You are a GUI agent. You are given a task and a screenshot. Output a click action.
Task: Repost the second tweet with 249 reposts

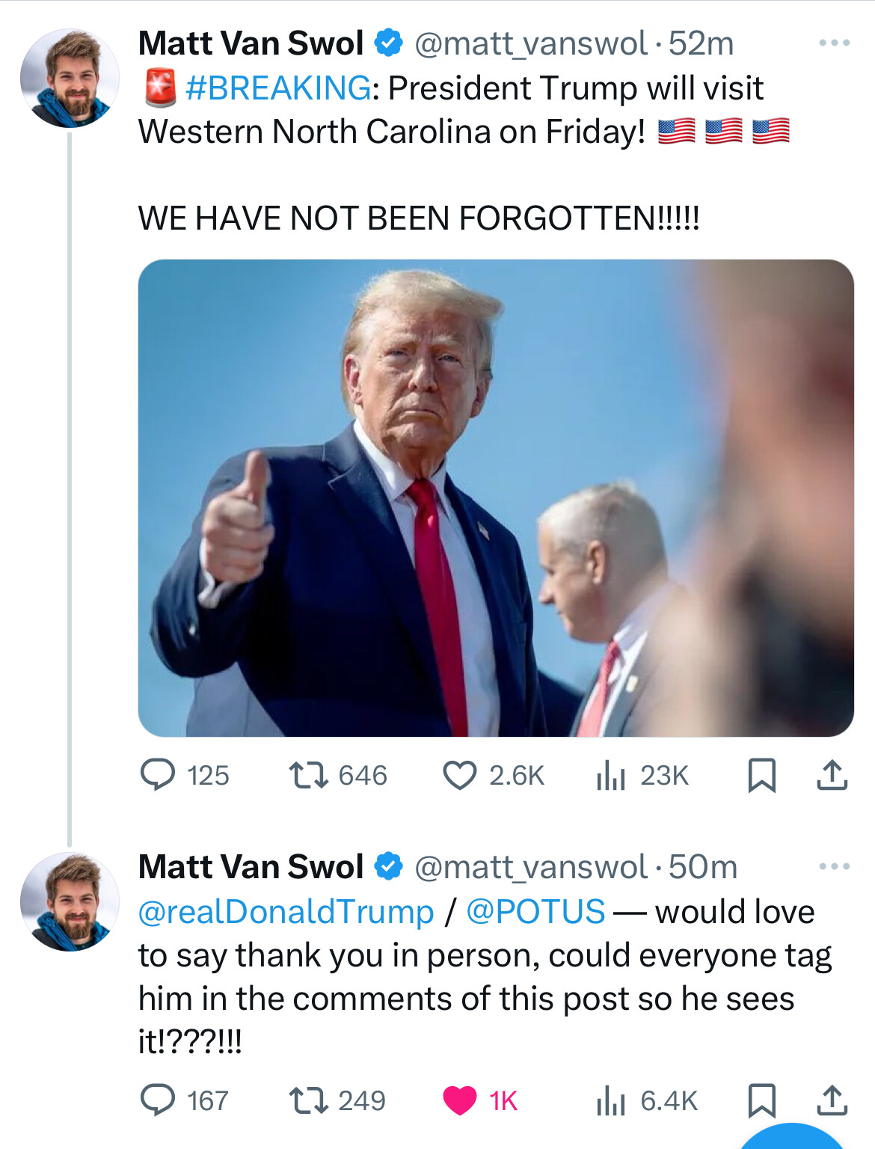[x=309, y=1100]
